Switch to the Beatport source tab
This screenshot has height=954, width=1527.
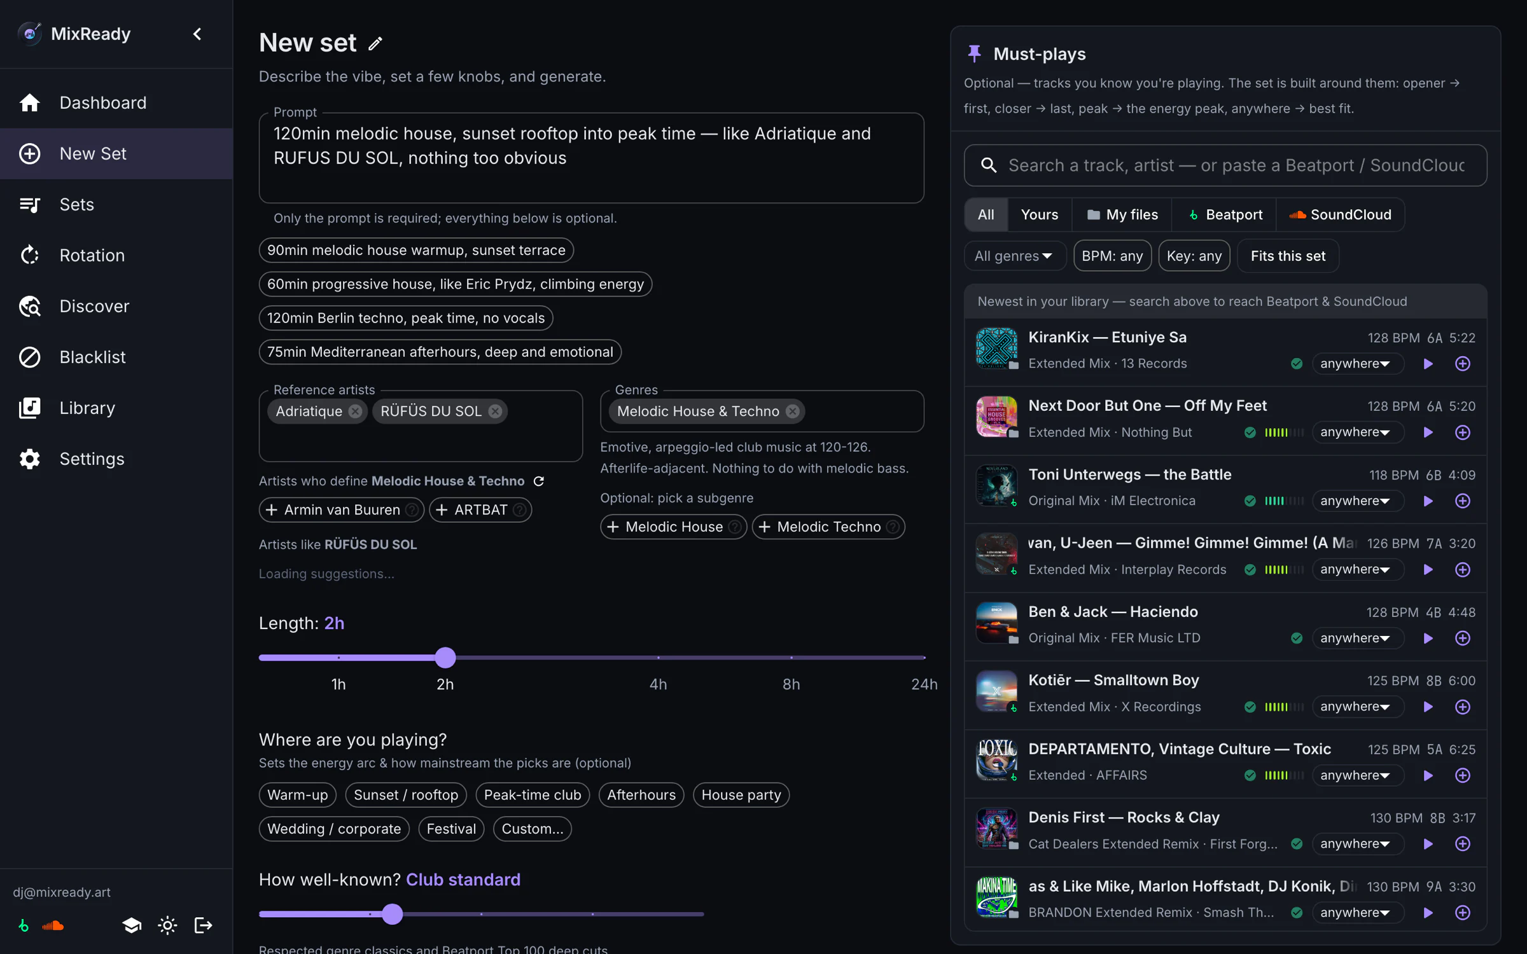(x=1225, y=215)
